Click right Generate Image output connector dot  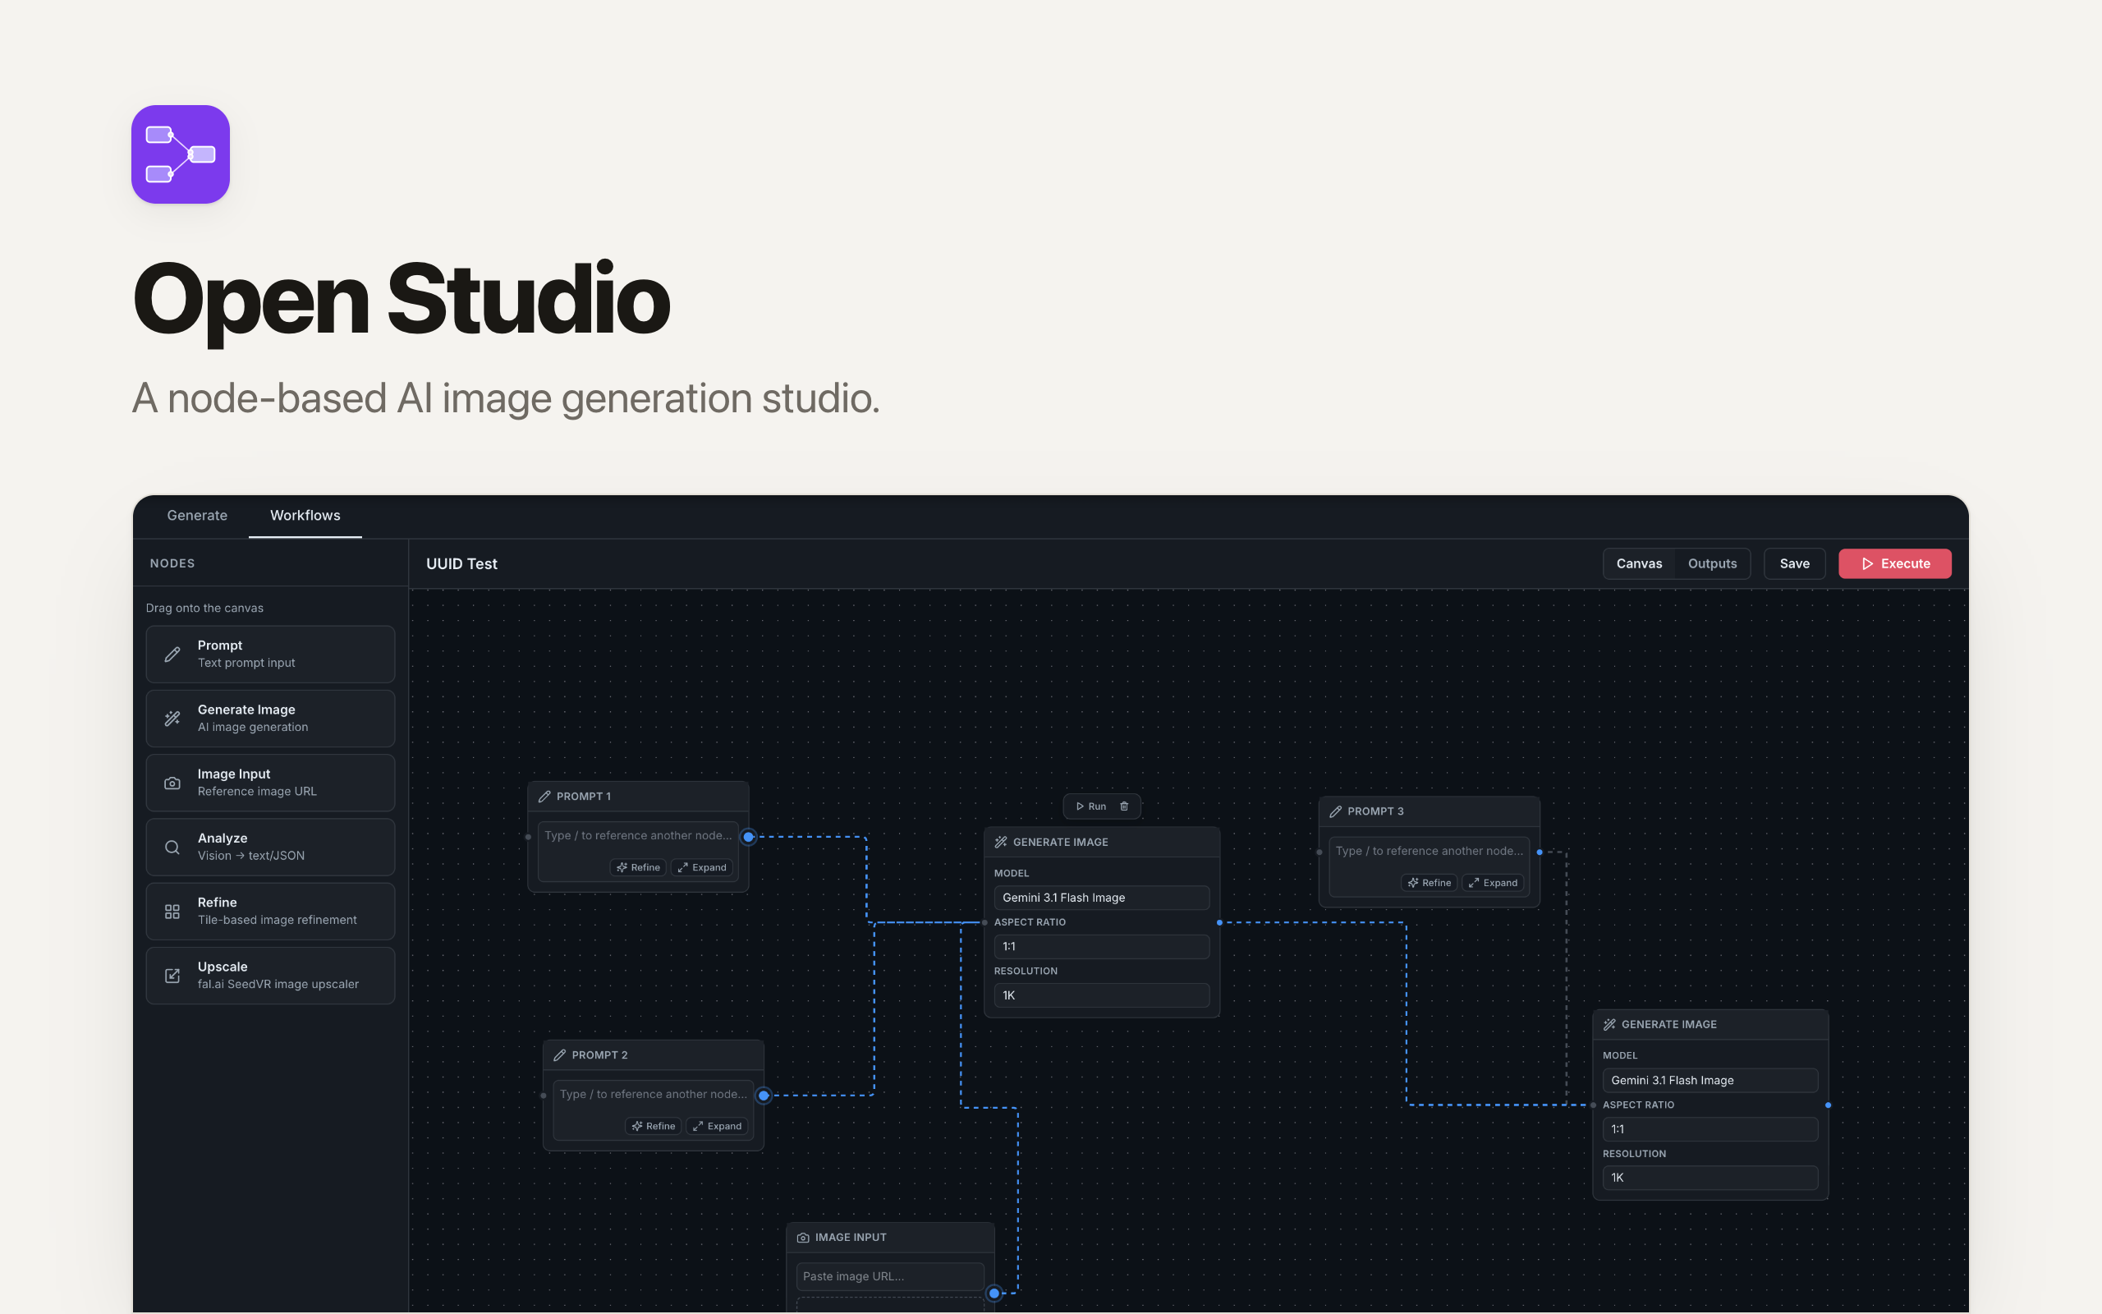(x=1829, y=1105)
